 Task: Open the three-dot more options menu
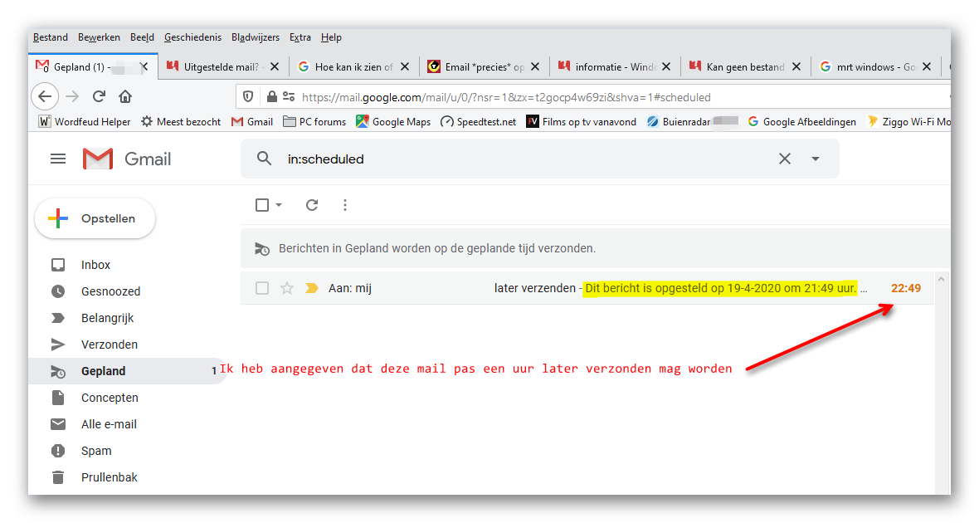coord(345,205)
